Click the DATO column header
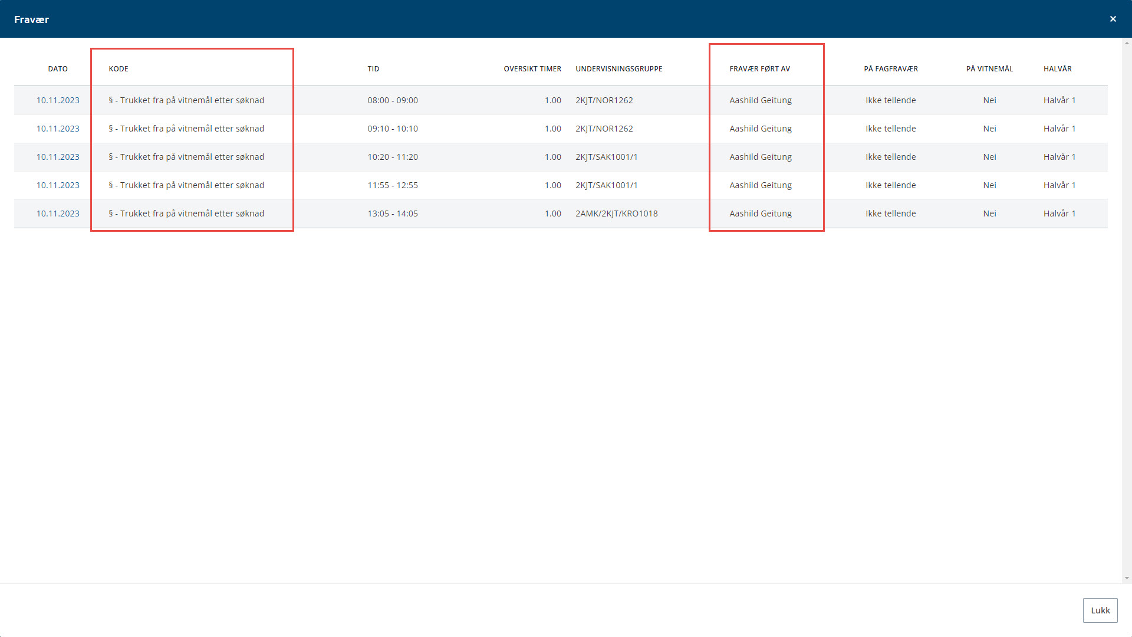Image resolution: width=1132 pixels, height=637 pixels. point(58,69)
